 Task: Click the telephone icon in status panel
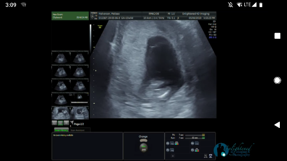tap(211, 156)
